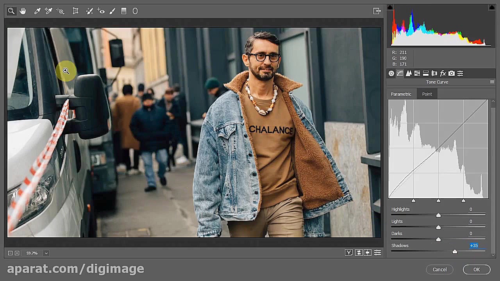Swap before and after settings
Screen dimensions: 500x281
[x=359, y=253]
